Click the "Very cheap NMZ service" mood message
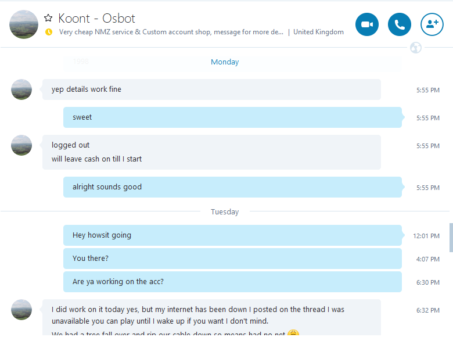 tap(171, 32)
